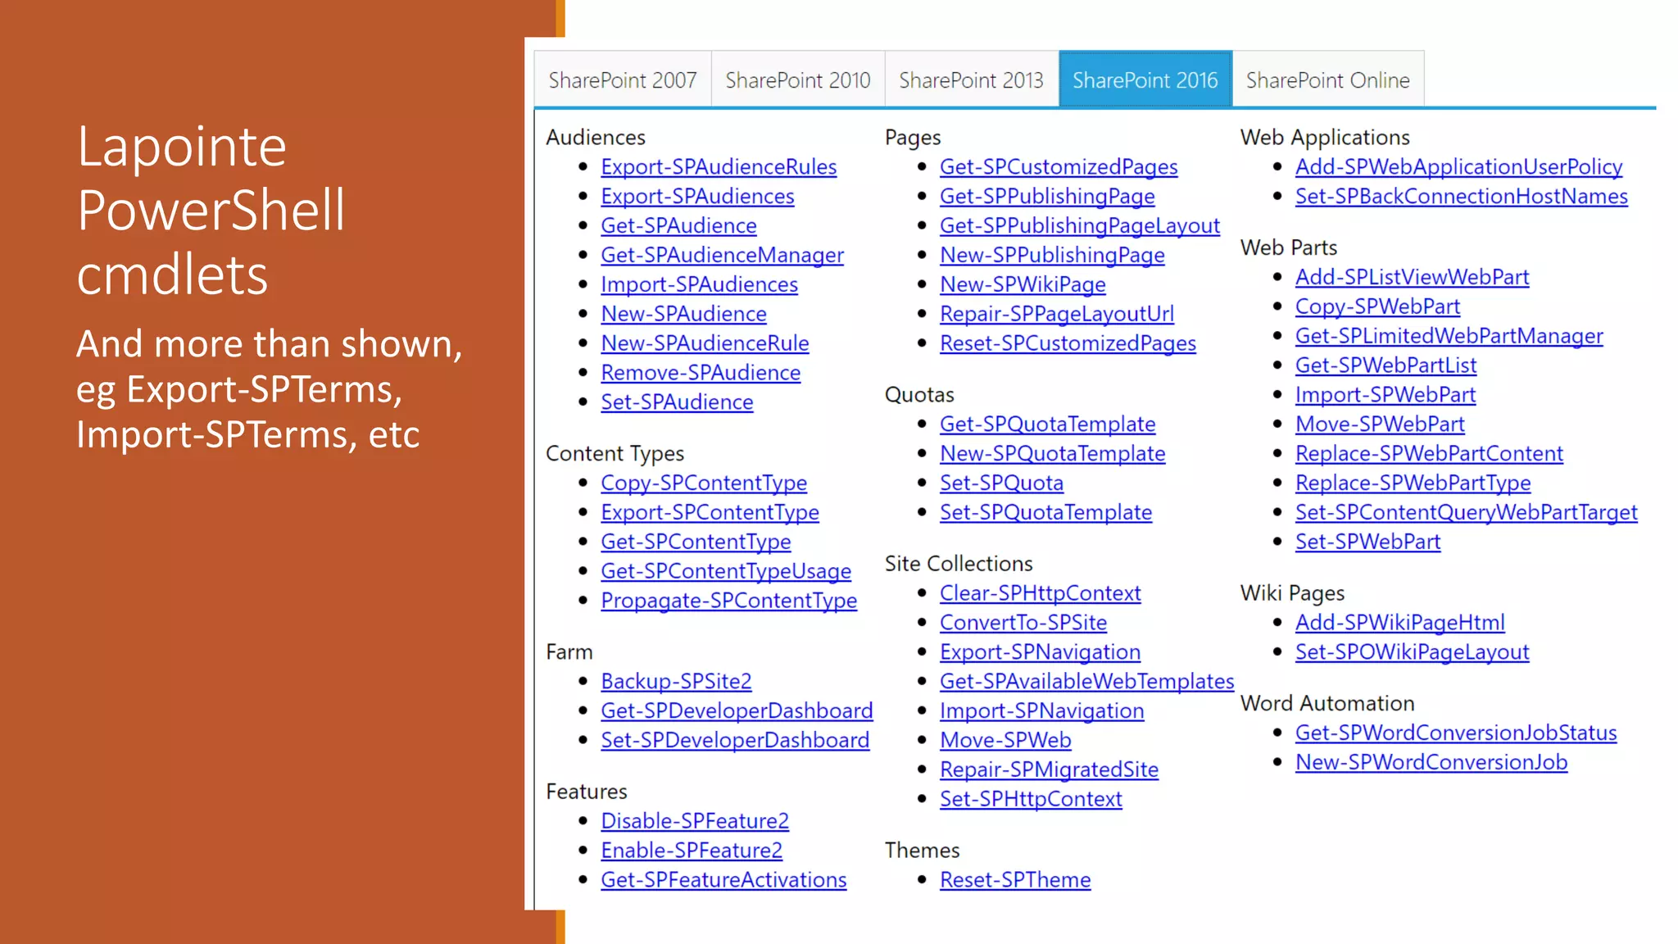This screenshot has width=1678, height=944.
Task: Open the Get-SPWebPartList link
Action: coord(1385,365)
